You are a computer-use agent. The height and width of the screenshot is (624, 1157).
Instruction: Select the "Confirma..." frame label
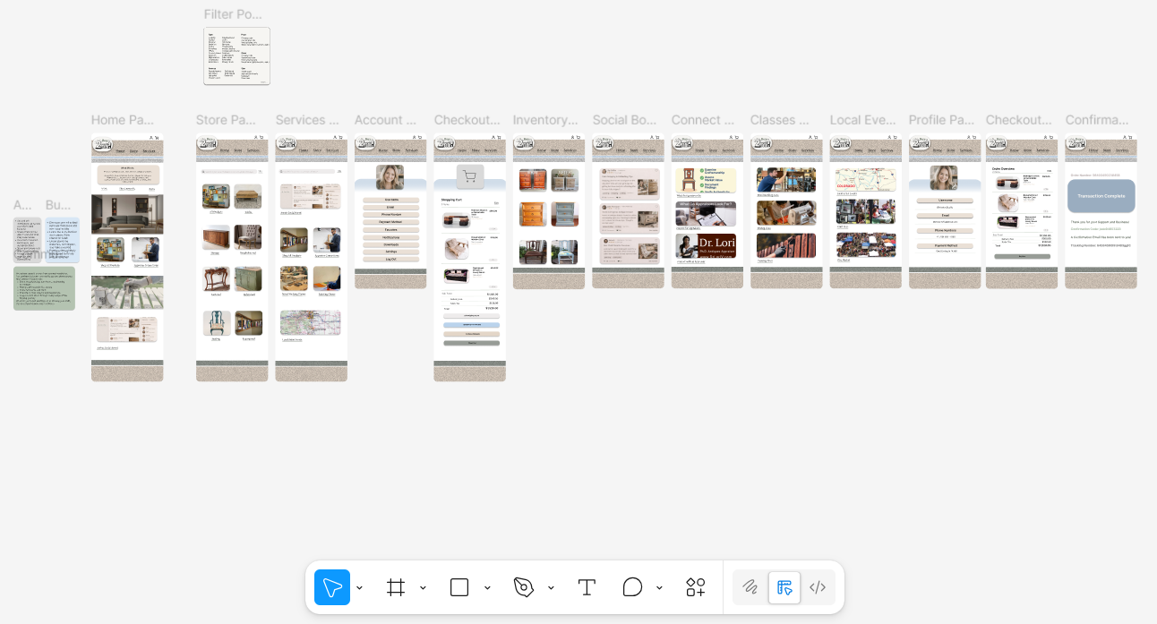pyautogui.click(x=1099, y=120)
